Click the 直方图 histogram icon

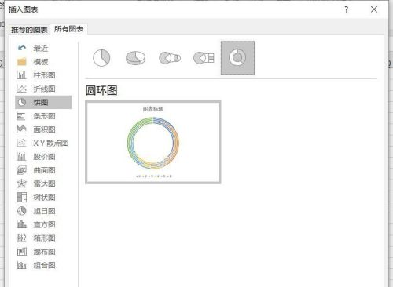click(x=21, y=224)
